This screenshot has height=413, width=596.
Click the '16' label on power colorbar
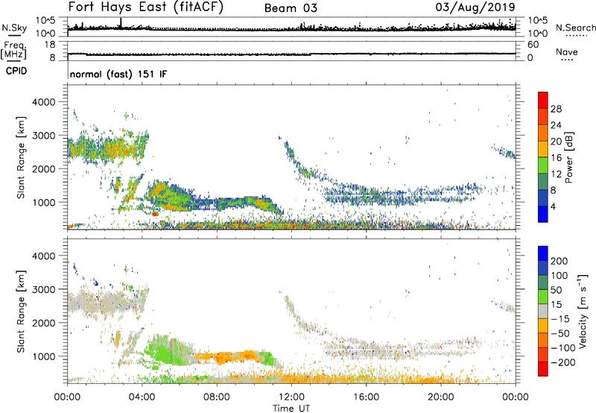(x=556, y=158)
